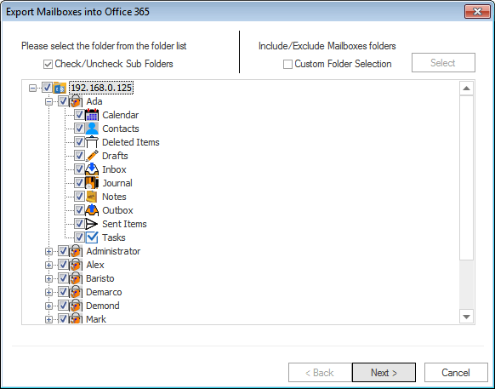Screen dimensions: 495x389
Task: Click the Contacts person icon
Action: tap(92, 129)
